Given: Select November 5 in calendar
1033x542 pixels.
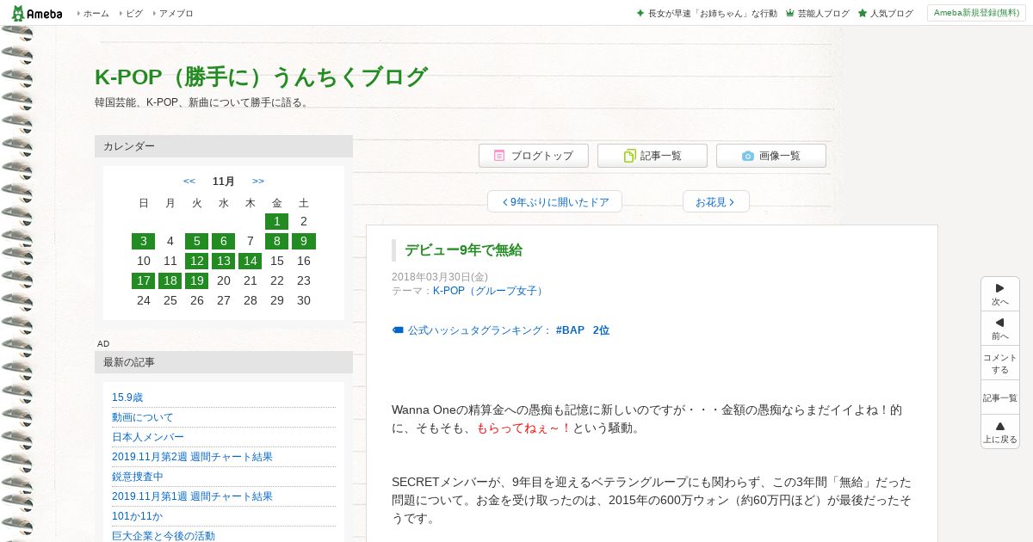Looking at the screenshot, I should pyautogui.click(x=197, y=241).
